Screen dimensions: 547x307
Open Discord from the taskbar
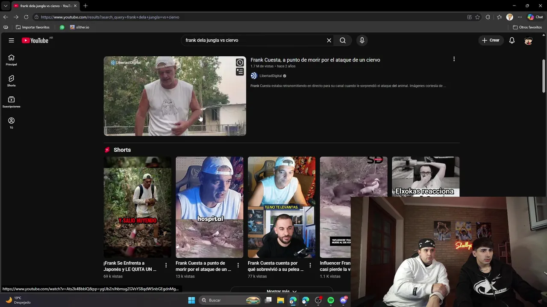(x=344, y=300)
